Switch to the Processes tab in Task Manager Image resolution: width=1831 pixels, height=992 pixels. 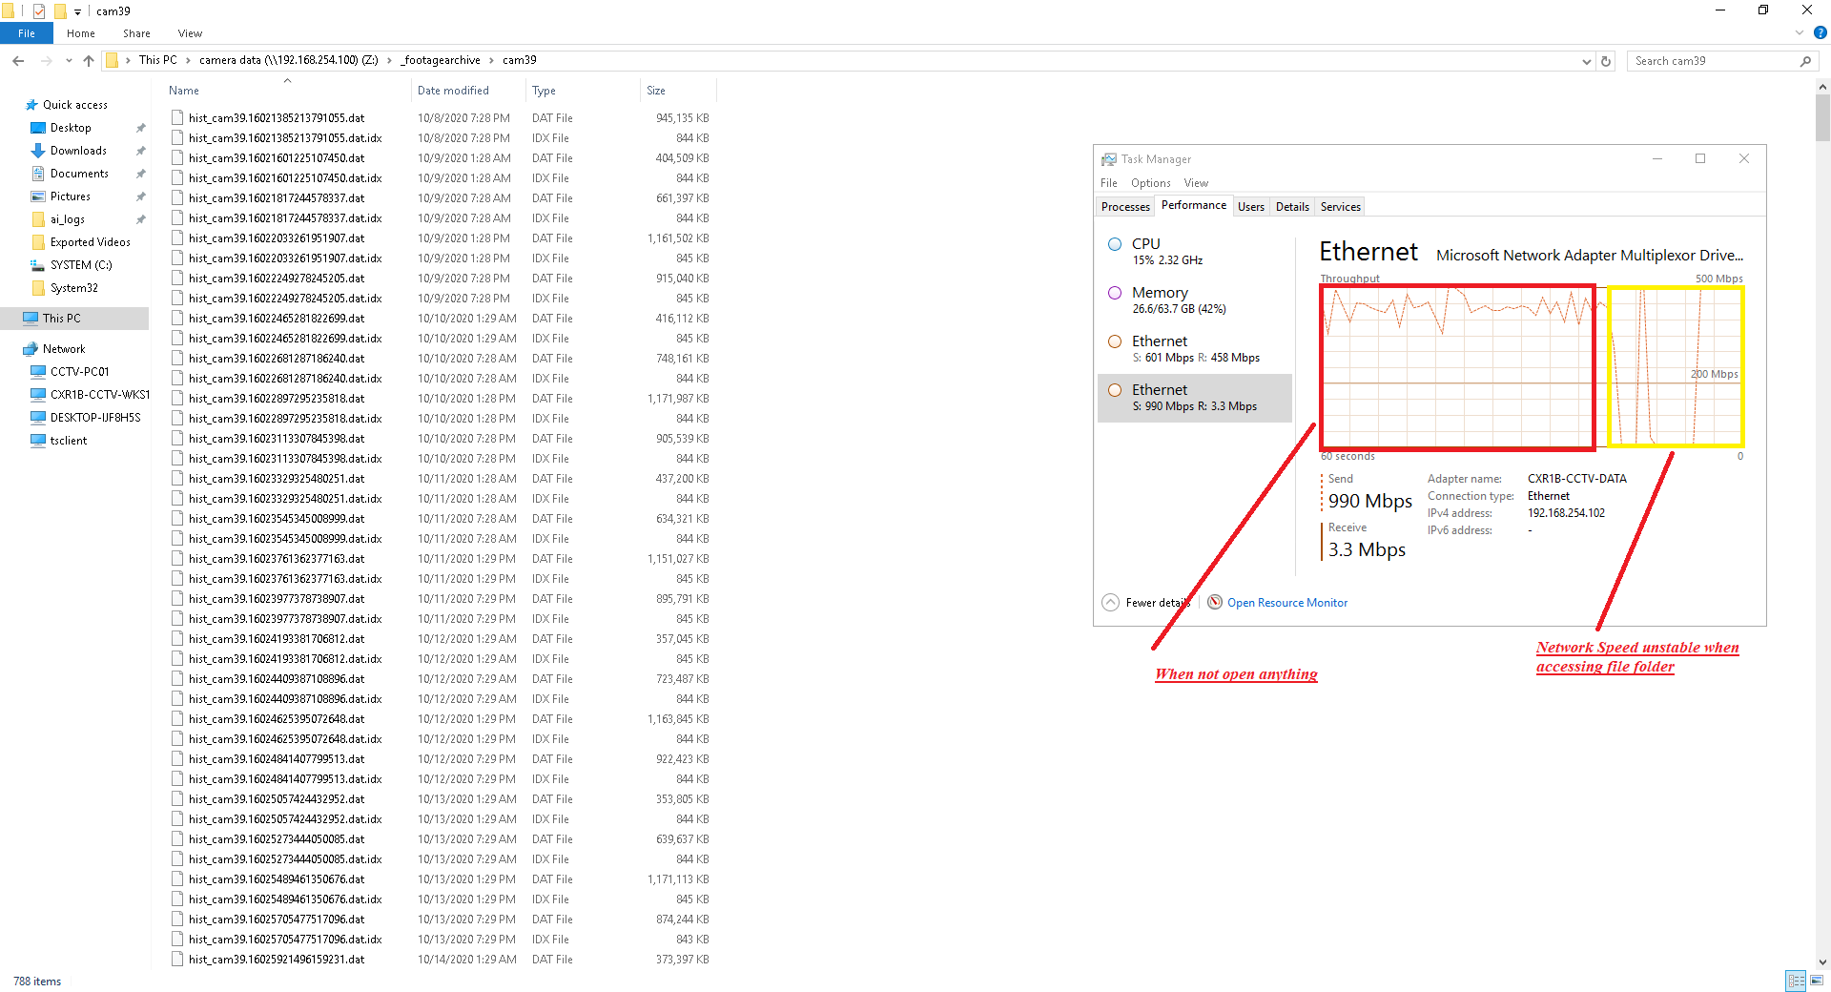click(1124, 206)
